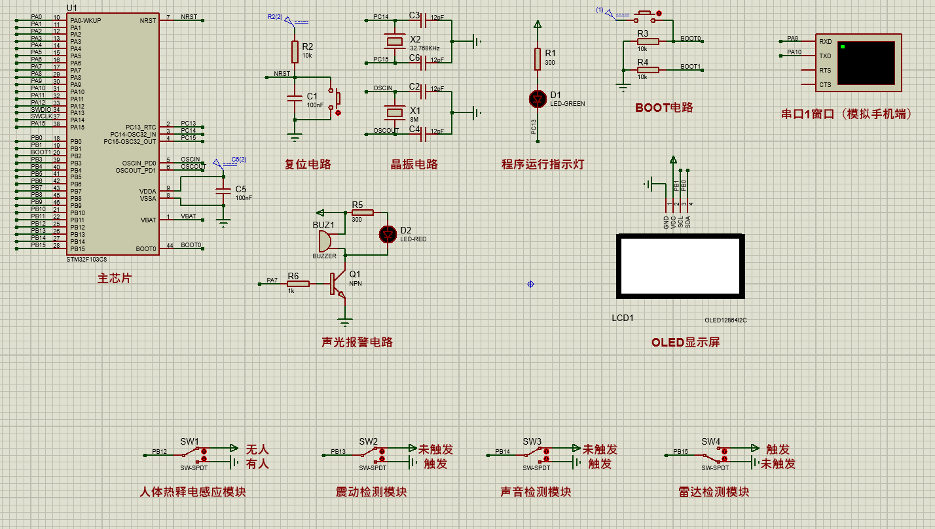
Task: Select the OLED12864I2C display LCD1
Action: [680, 266]
